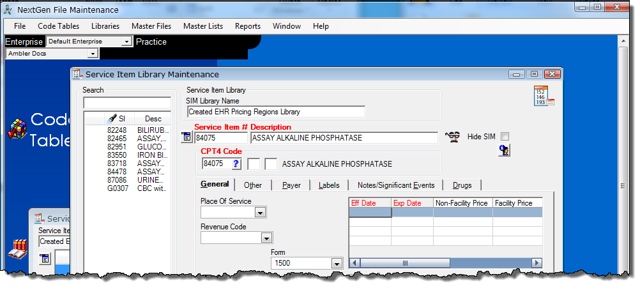Image resolution: width=640 pixels, height=290 pixels.
Task: Select G0307 CBC wit... in the list
Action: click(127, 188)
